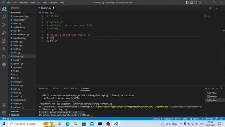Open the Terminal menu
Screen dimensions: 225x127
coord(53,2)
